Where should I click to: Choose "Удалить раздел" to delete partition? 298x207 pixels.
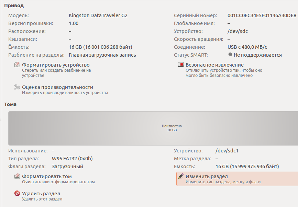[x=41, y=194]
